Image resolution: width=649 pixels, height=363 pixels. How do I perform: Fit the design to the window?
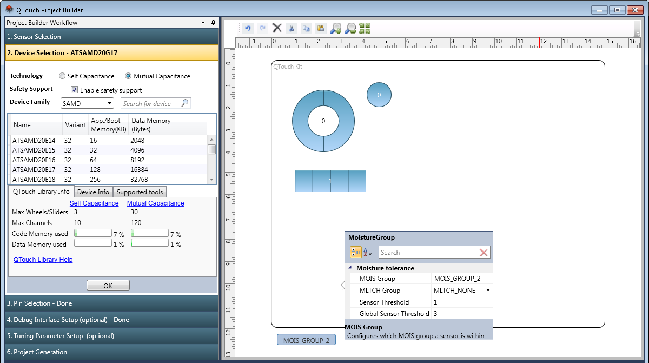(365, 28)
